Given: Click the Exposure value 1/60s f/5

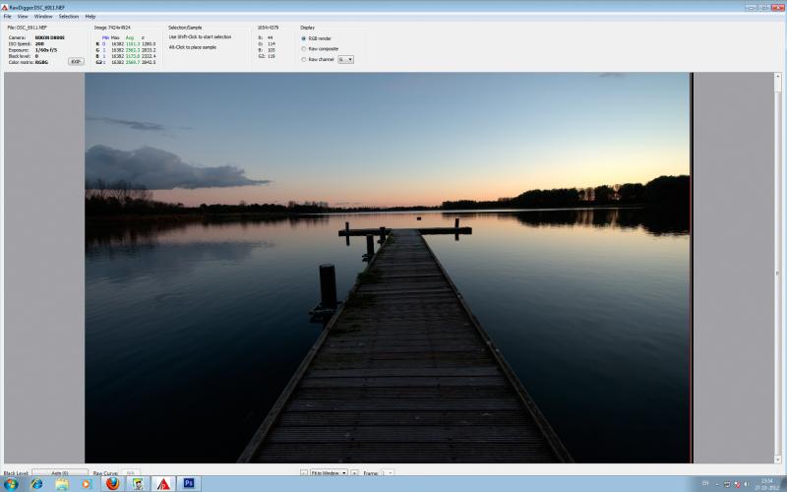Looking at the screenshot, I should (45, 50).
